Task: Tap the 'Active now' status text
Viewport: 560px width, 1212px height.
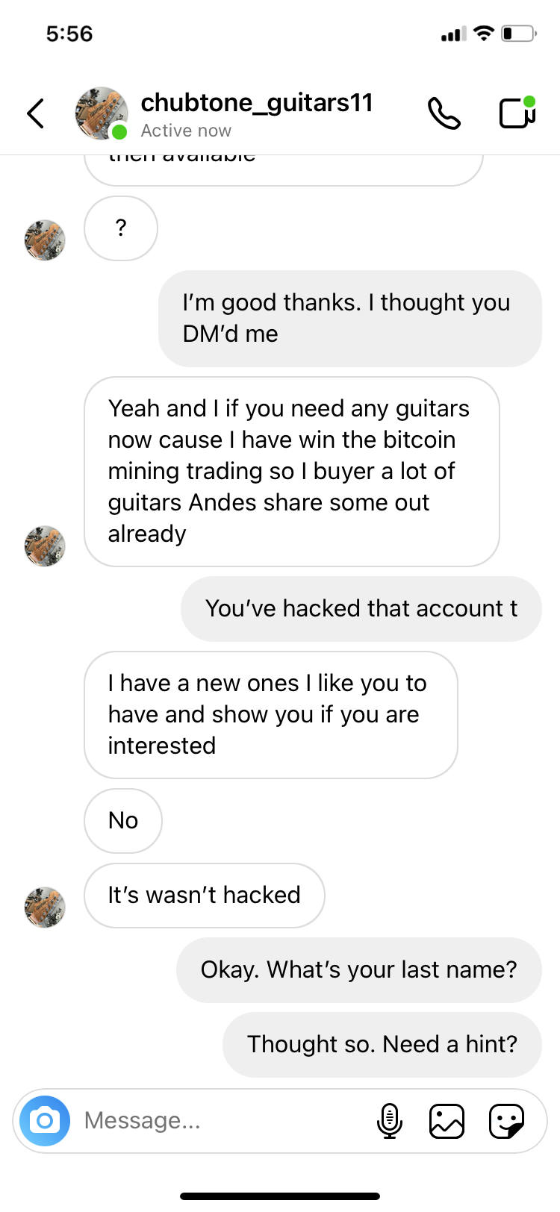Action: (186, 131)
